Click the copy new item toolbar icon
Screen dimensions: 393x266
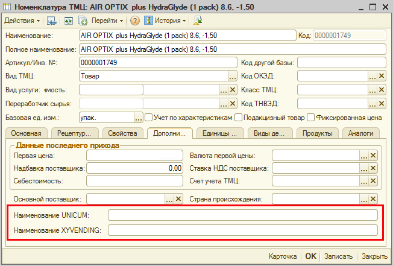[x=83, y=21]
